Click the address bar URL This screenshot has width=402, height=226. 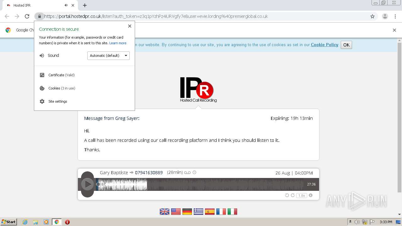[x=156, y=16]
